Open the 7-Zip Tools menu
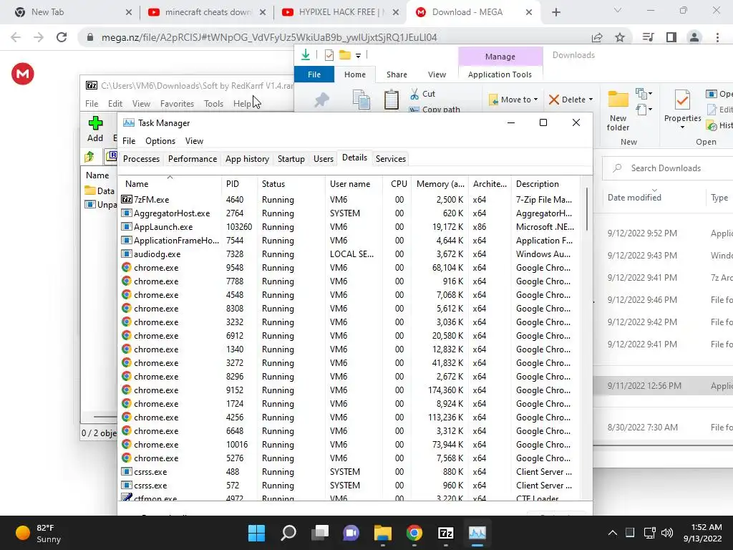Viewport: 733px width, 550px height. click(x=213, y=104)
